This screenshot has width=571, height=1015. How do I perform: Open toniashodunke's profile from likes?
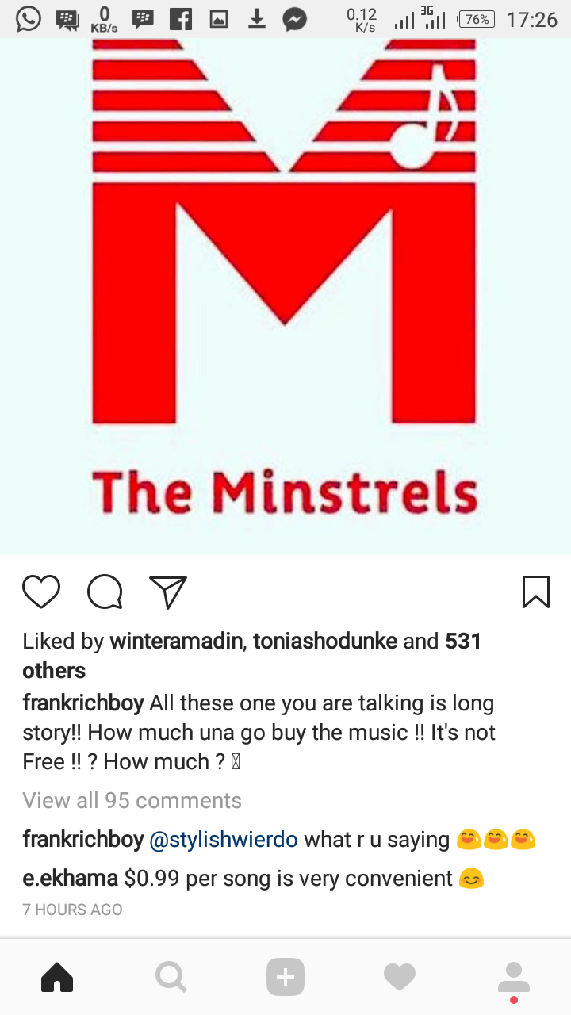pos(325,642)
